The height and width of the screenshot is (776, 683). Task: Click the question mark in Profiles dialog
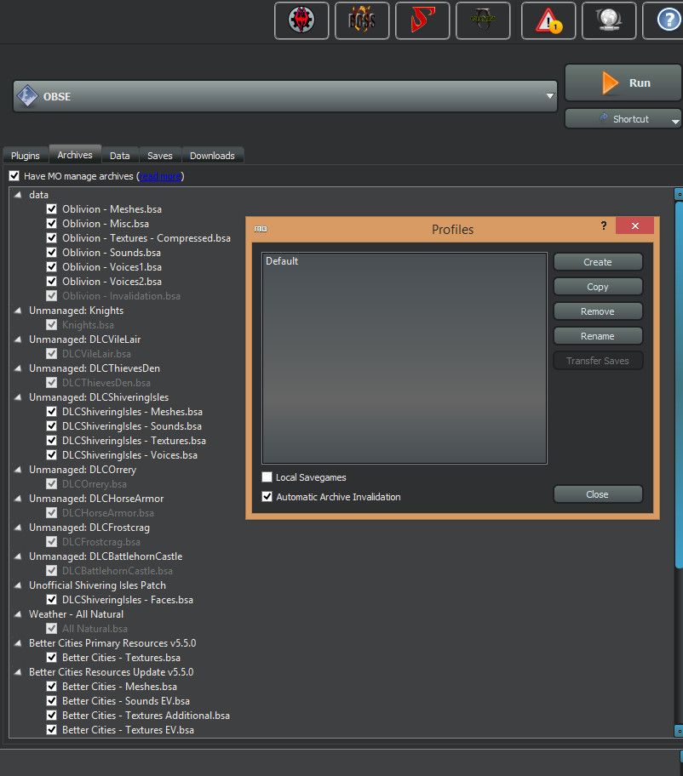click(x=604, y=225)
